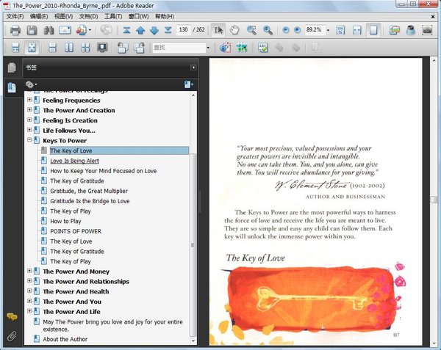The height and width of the screenshot is (350, 441).
Task: Click the magnifier zoom-in tool icon
Action: 268,30
